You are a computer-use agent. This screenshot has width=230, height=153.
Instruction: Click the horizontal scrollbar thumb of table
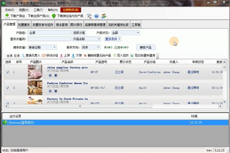click(x=80, y=106)
